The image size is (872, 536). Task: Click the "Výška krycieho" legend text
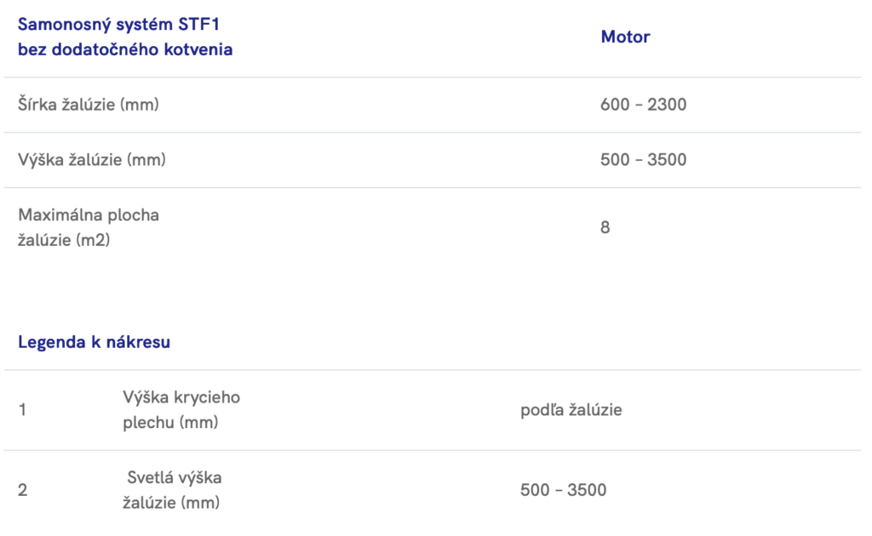coord(181,397)
